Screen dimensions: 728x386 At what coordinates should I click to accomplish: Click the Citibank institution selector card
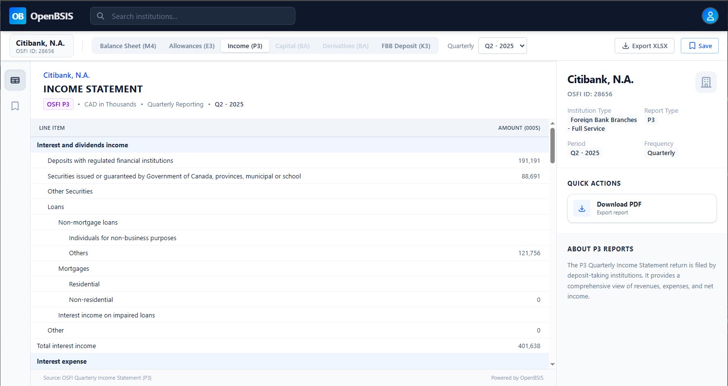point(41,46)
